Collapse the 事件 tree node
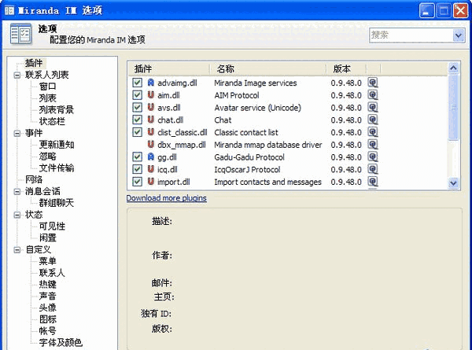The height and width of the screenshot is (350, 472). (x=17, y=133)
